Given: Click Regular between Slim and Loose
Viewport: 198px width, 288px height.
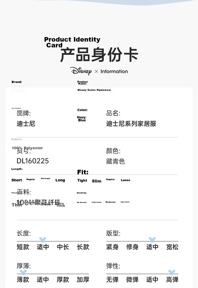Looking at the screenshot, I should coord(110,179).
